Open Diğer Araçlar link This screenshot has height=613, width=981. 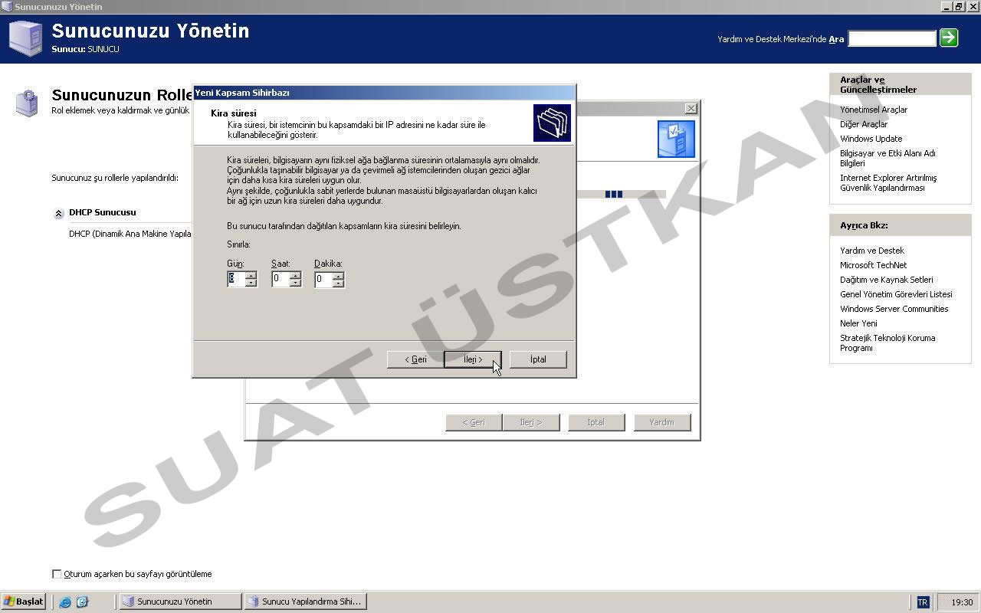[x=864, y=124]
